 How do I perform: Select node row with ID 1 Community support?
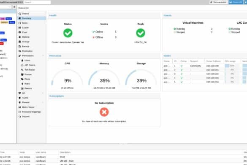(x=205, y=66)
